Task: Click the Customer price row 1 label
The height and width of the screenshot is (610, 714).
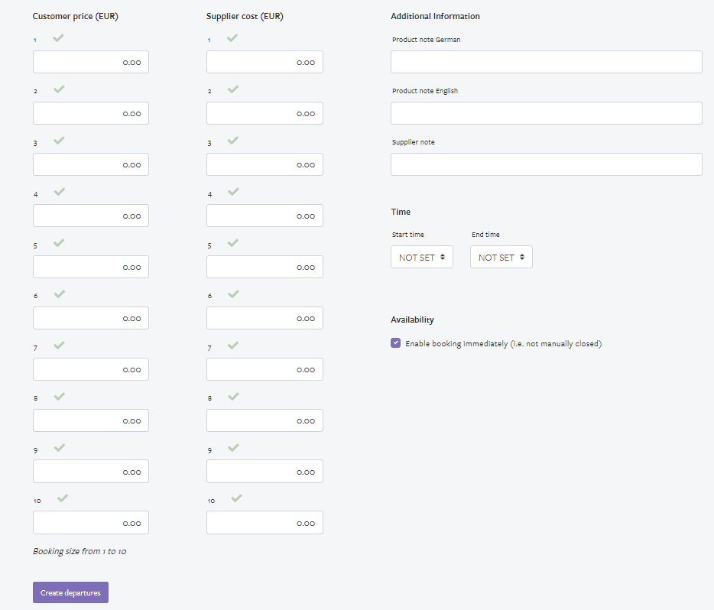Action: (x=35, y=40)
